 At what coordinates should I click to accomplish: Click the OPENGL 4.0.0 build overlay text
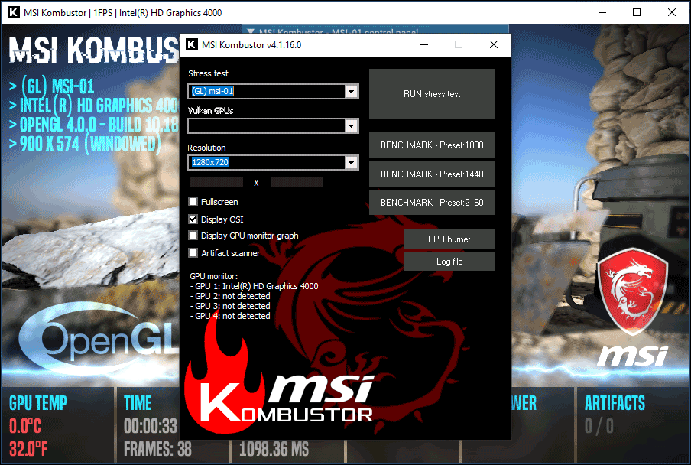click(x=93, y=125)
